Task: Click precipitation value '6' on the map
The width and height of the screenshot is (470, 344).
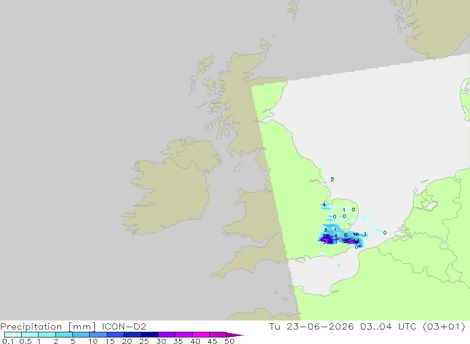Action: (345, 235)
